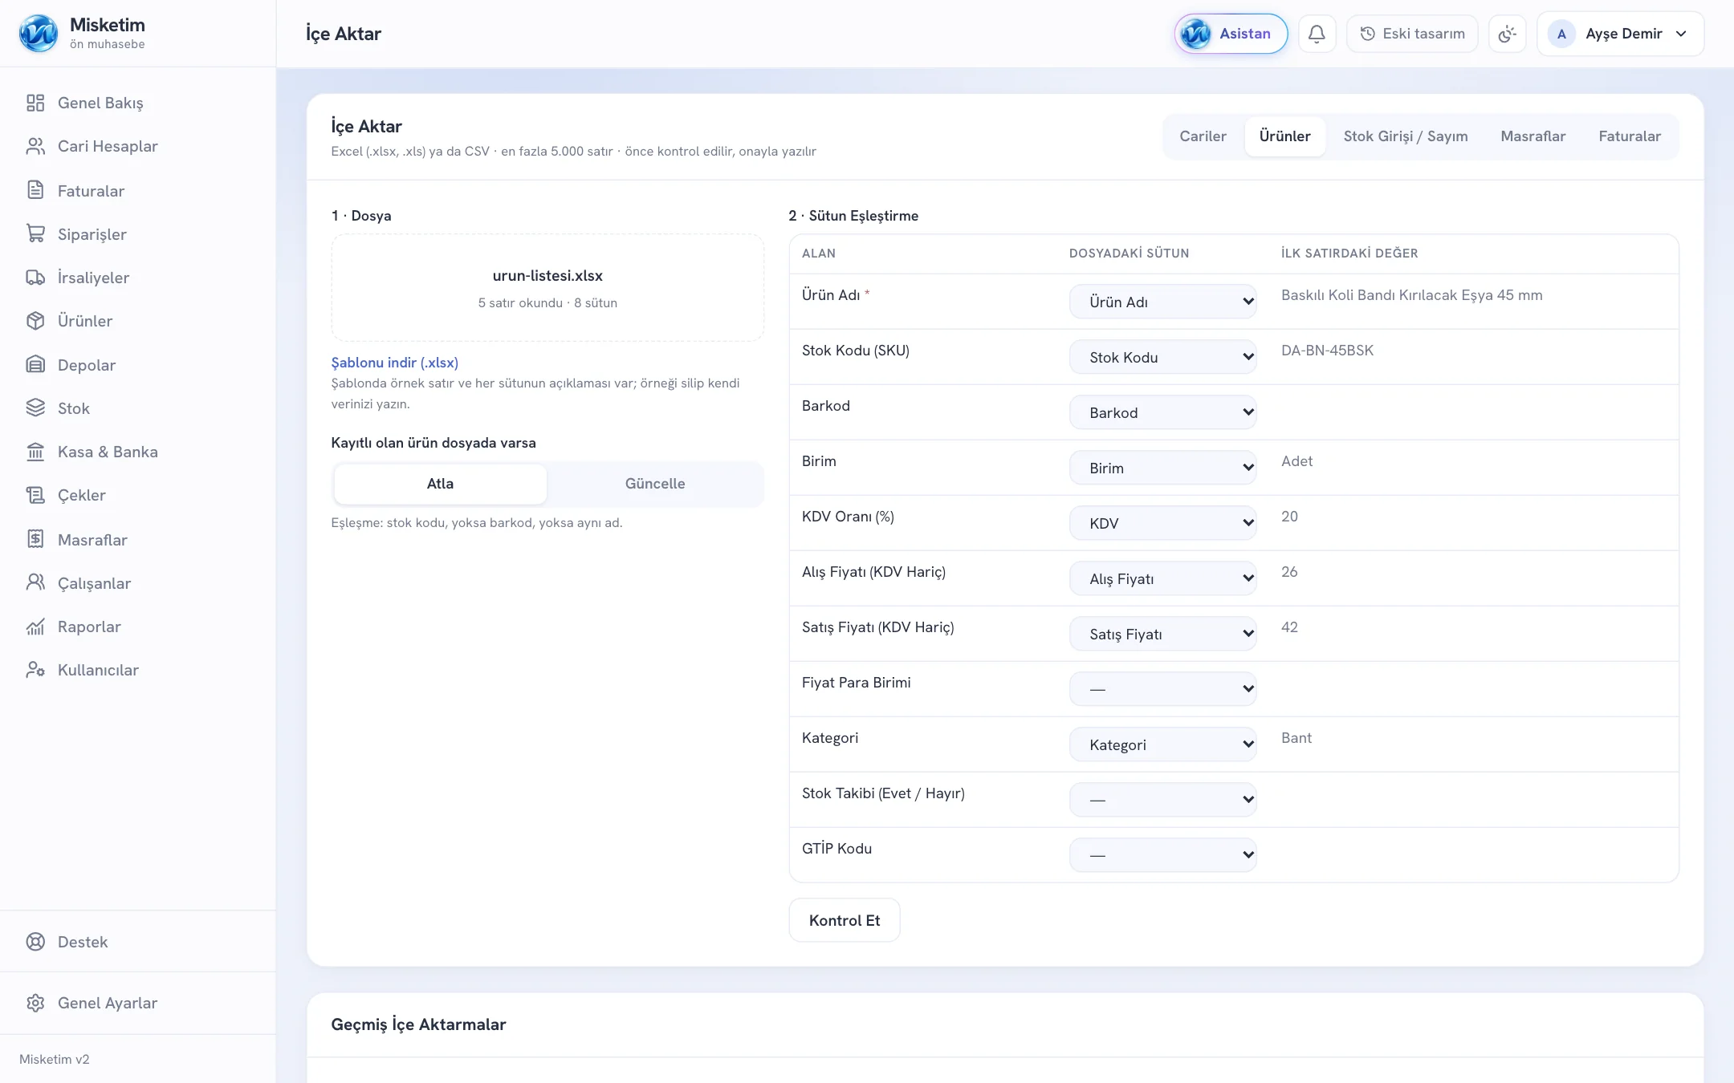Click the Depolar warehouse icon
1734x1083 pixels.
pos(35,364)
